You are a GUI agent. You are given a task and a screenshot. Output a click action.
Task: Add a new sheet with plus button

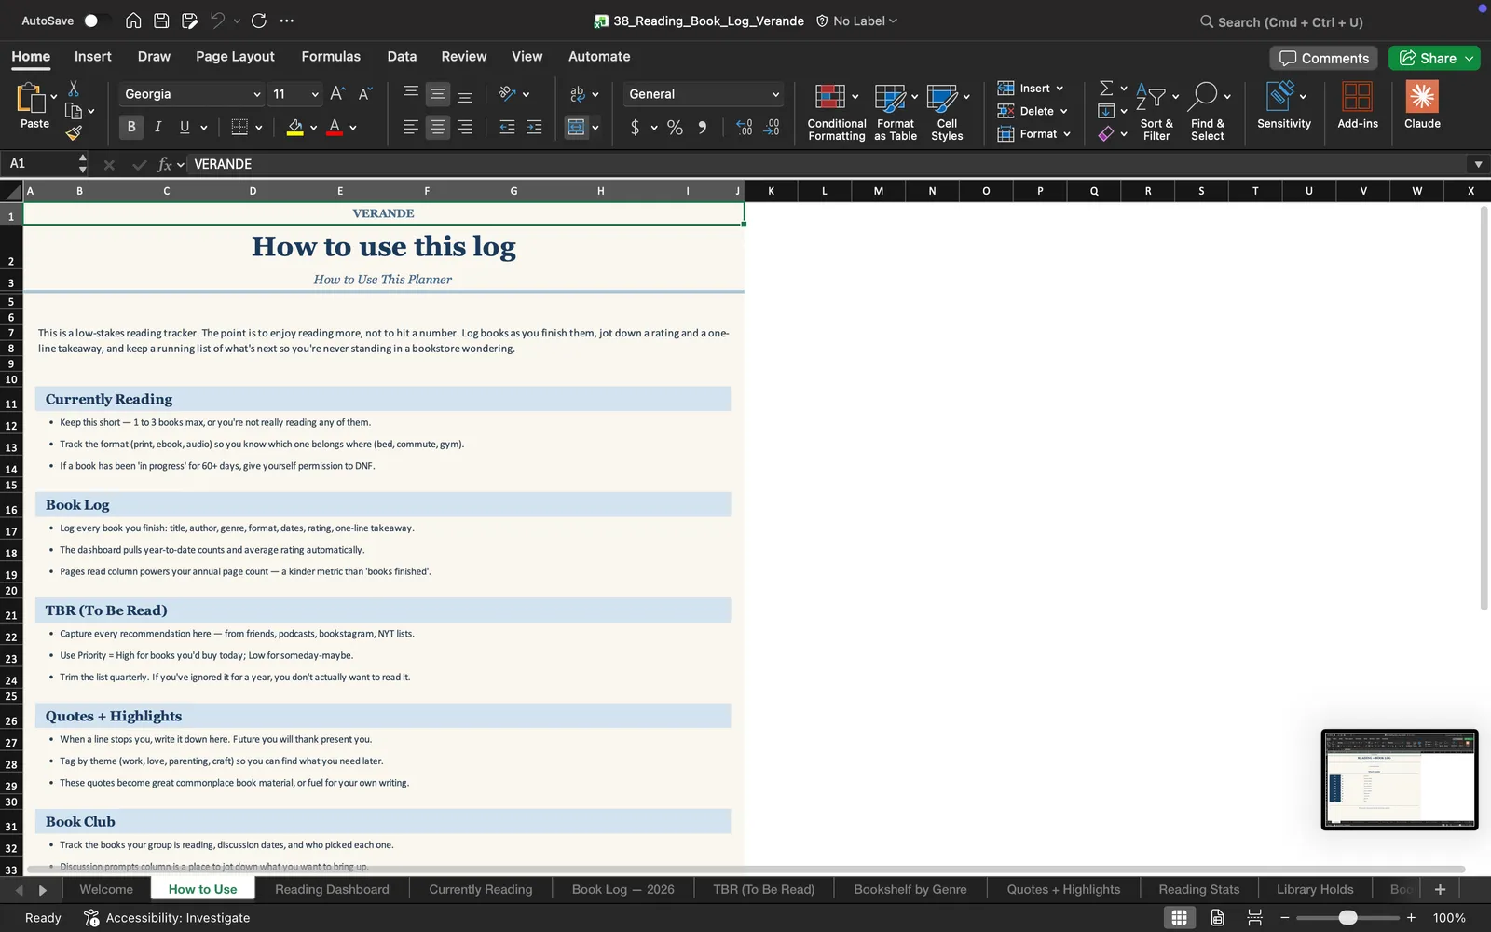pyautogui.click(x=1440, y=889)
